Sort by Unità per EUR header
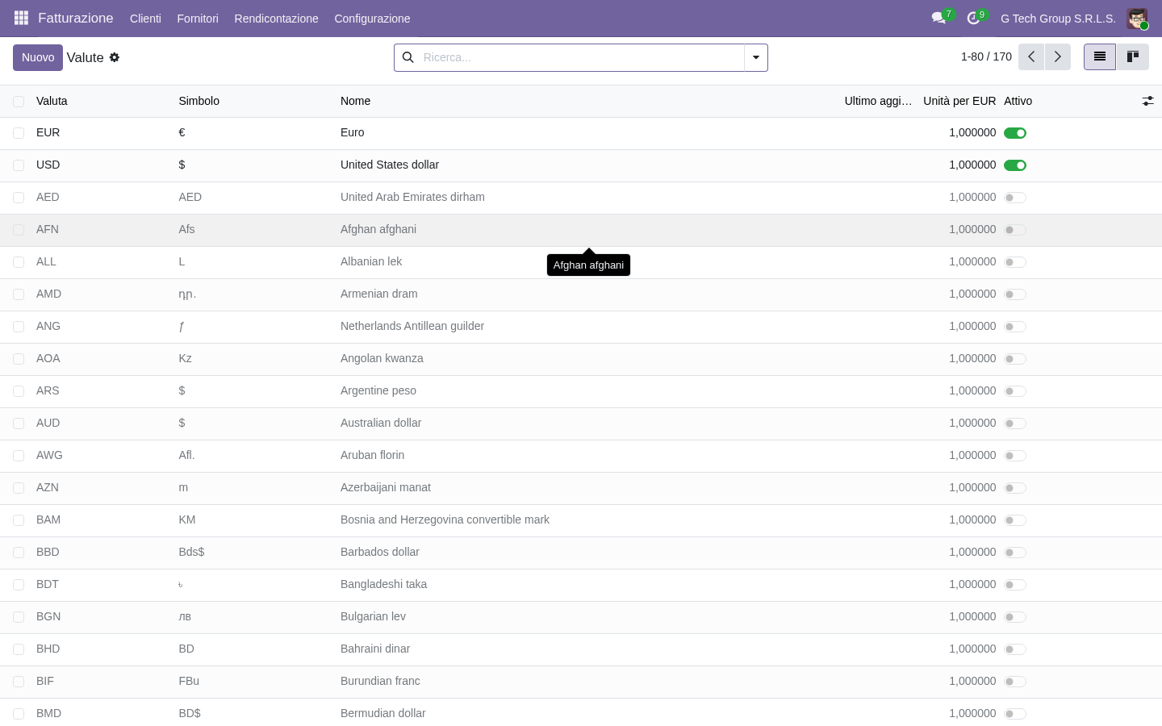Viewport: 1162px width, 726px height. pos(959,101)
